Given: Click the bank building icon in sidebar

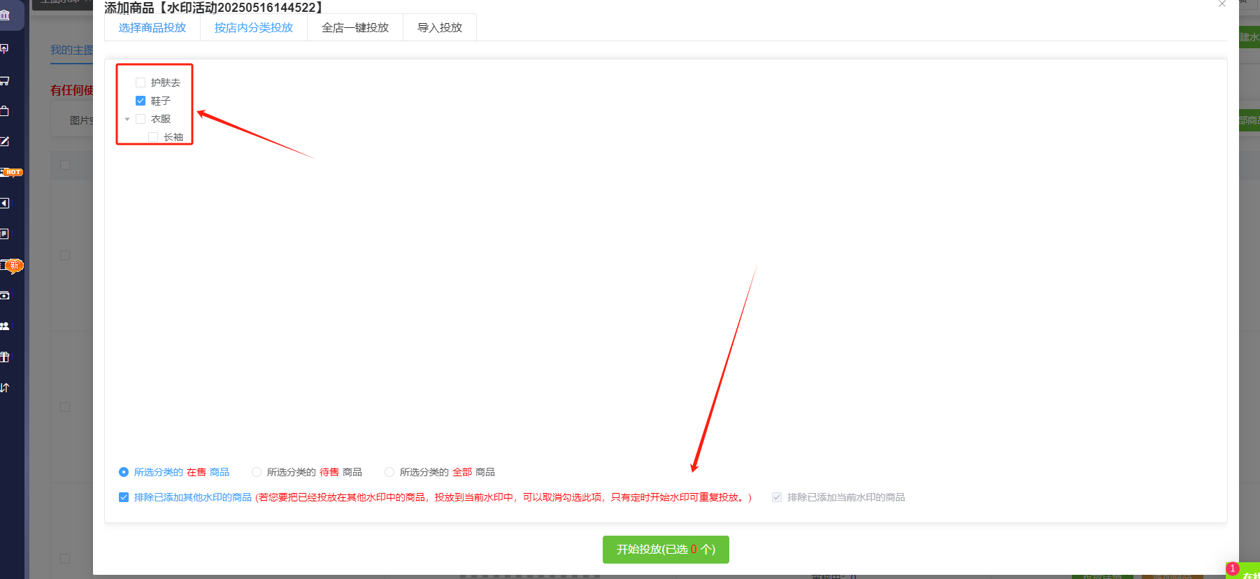Looking at the screenshot, I should click(x=5, y=15).
